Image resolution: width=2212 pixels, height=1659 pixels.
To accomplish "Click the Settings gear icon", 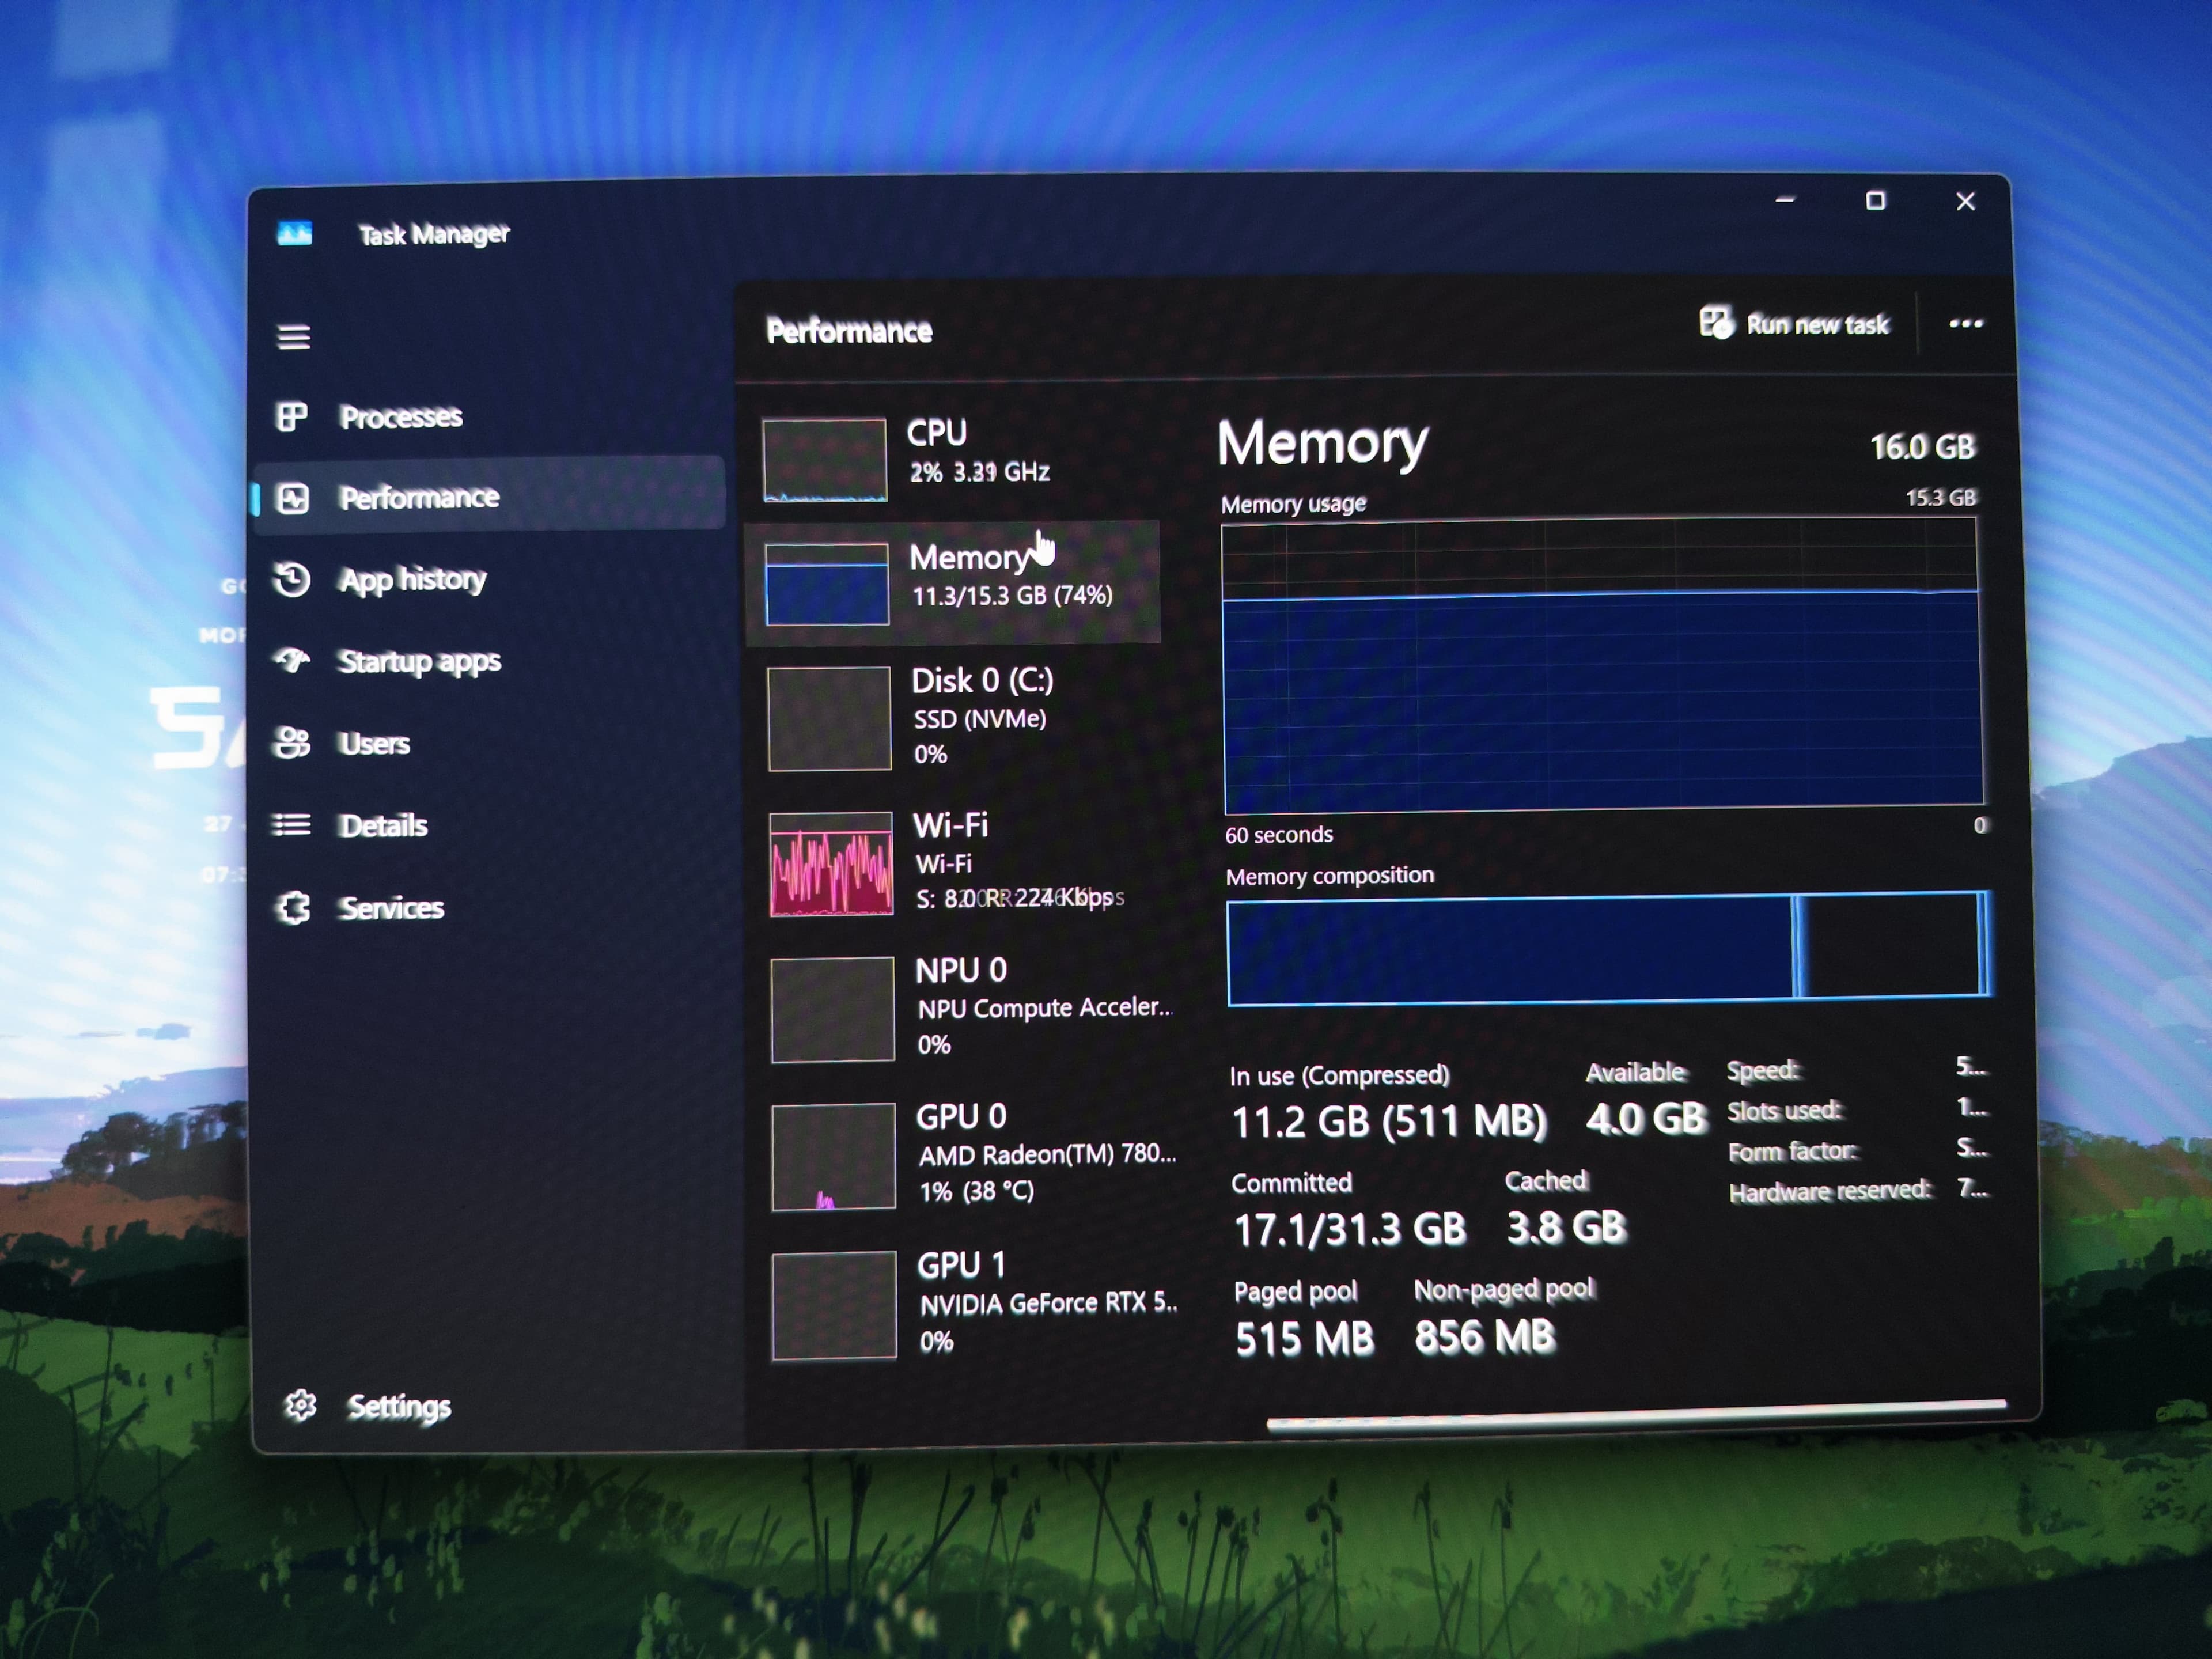I will point(300,1406).
